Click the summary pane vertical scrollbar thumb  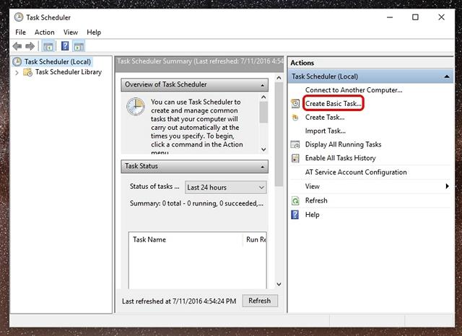tap(279, 134)
